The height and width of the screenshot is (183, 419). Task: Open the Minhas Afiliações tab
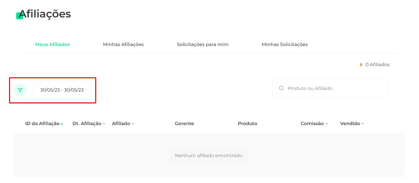coord(123,44)
